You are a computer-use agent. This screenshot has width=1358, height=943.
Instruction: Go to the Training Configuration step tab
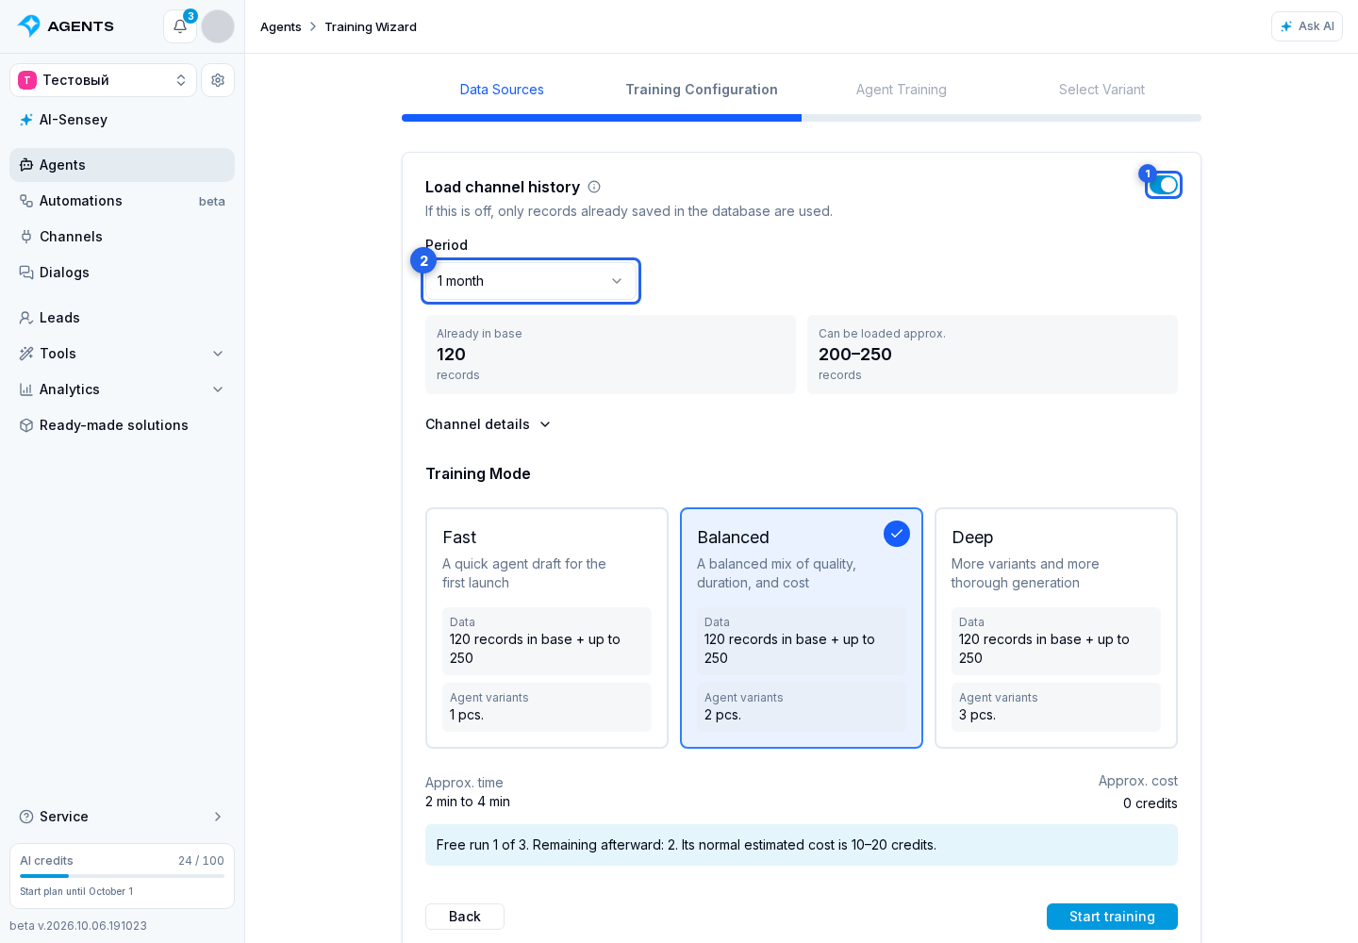pyautogui.click(x=702, y=90)
